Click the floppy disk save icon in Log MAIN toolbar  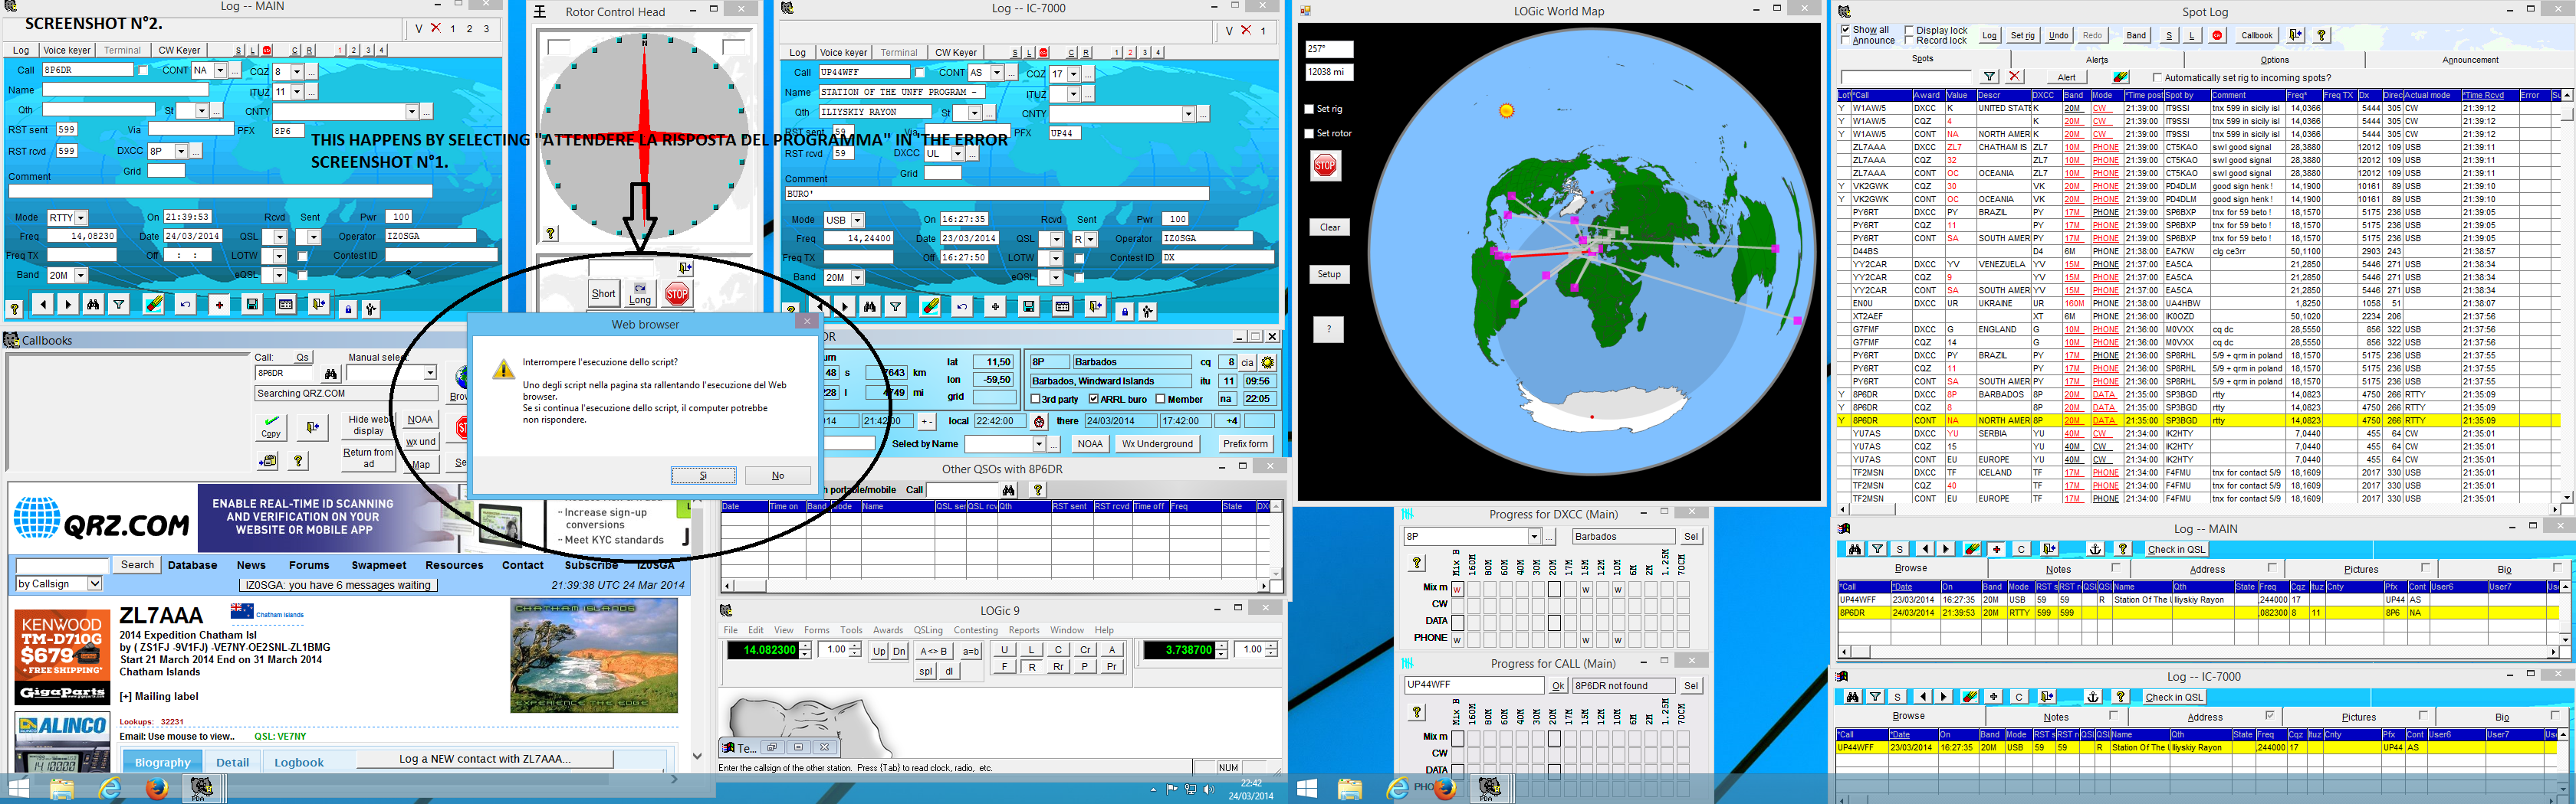252,305
